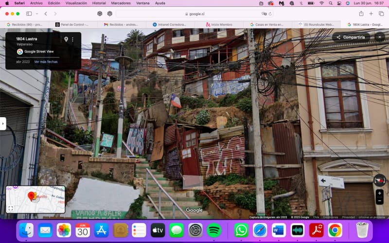Open the Marcadores menu
Image resolution: width=389 pixels, height=243 pixels.
[x=121, y=3]
